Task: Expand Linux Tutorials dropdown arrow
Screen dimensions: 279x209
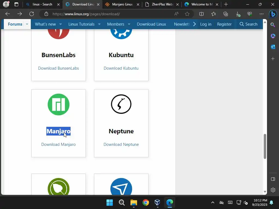Action: click(x=99, y=24)
